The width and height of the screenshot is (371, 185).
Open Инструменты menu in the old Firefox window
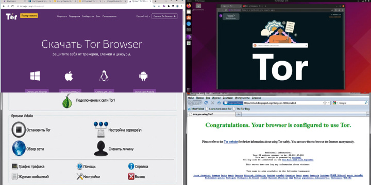pos(242,98)
